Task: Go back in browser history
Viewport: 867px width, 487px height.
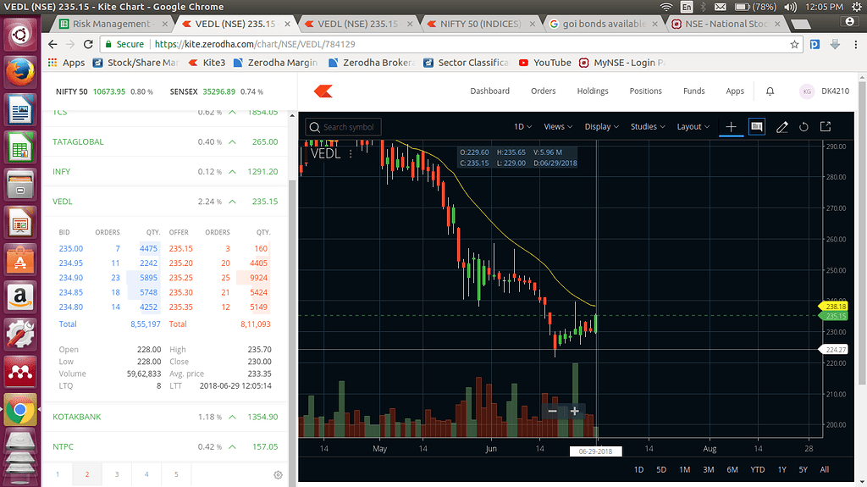Action: coord(52,44)
